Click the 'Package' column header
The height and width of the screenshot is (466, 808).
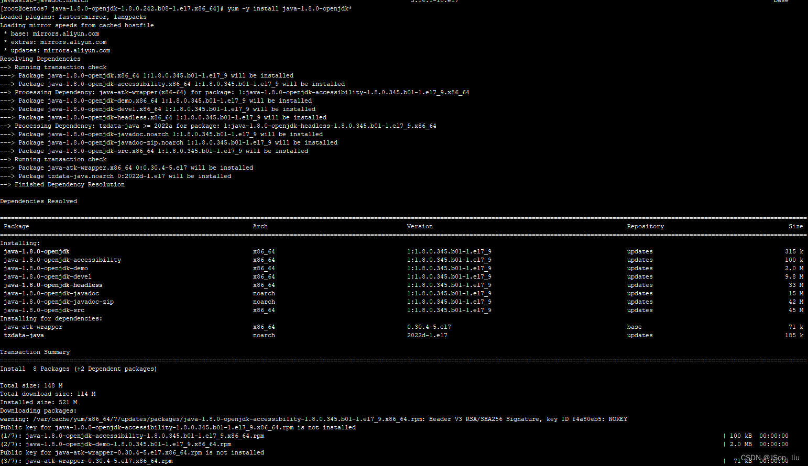tap(17, 227)
